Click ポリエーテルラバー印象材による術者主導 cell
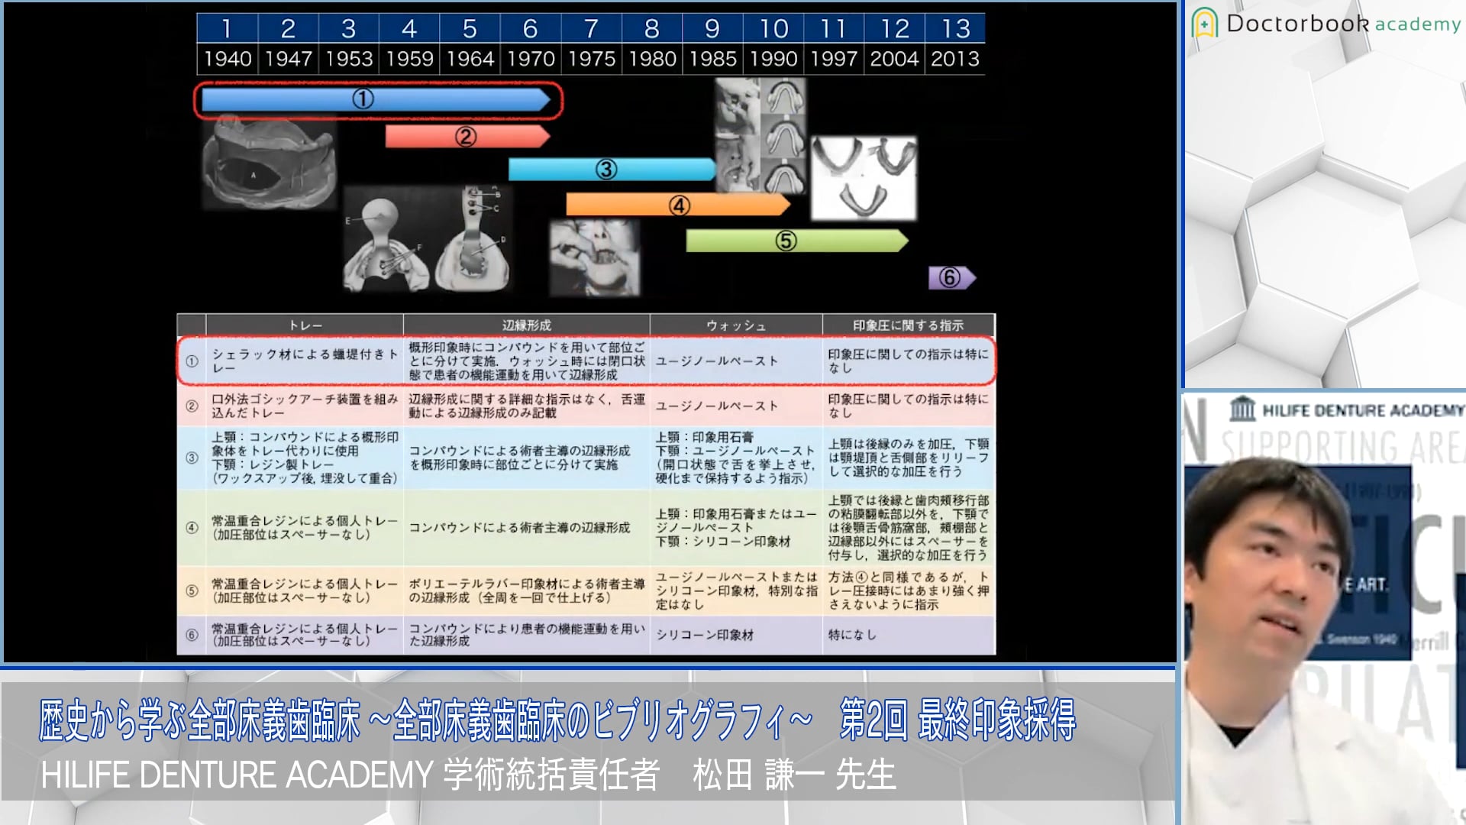Image resolution: width=1466 pixels, height=825 pixels. [526, 590]
